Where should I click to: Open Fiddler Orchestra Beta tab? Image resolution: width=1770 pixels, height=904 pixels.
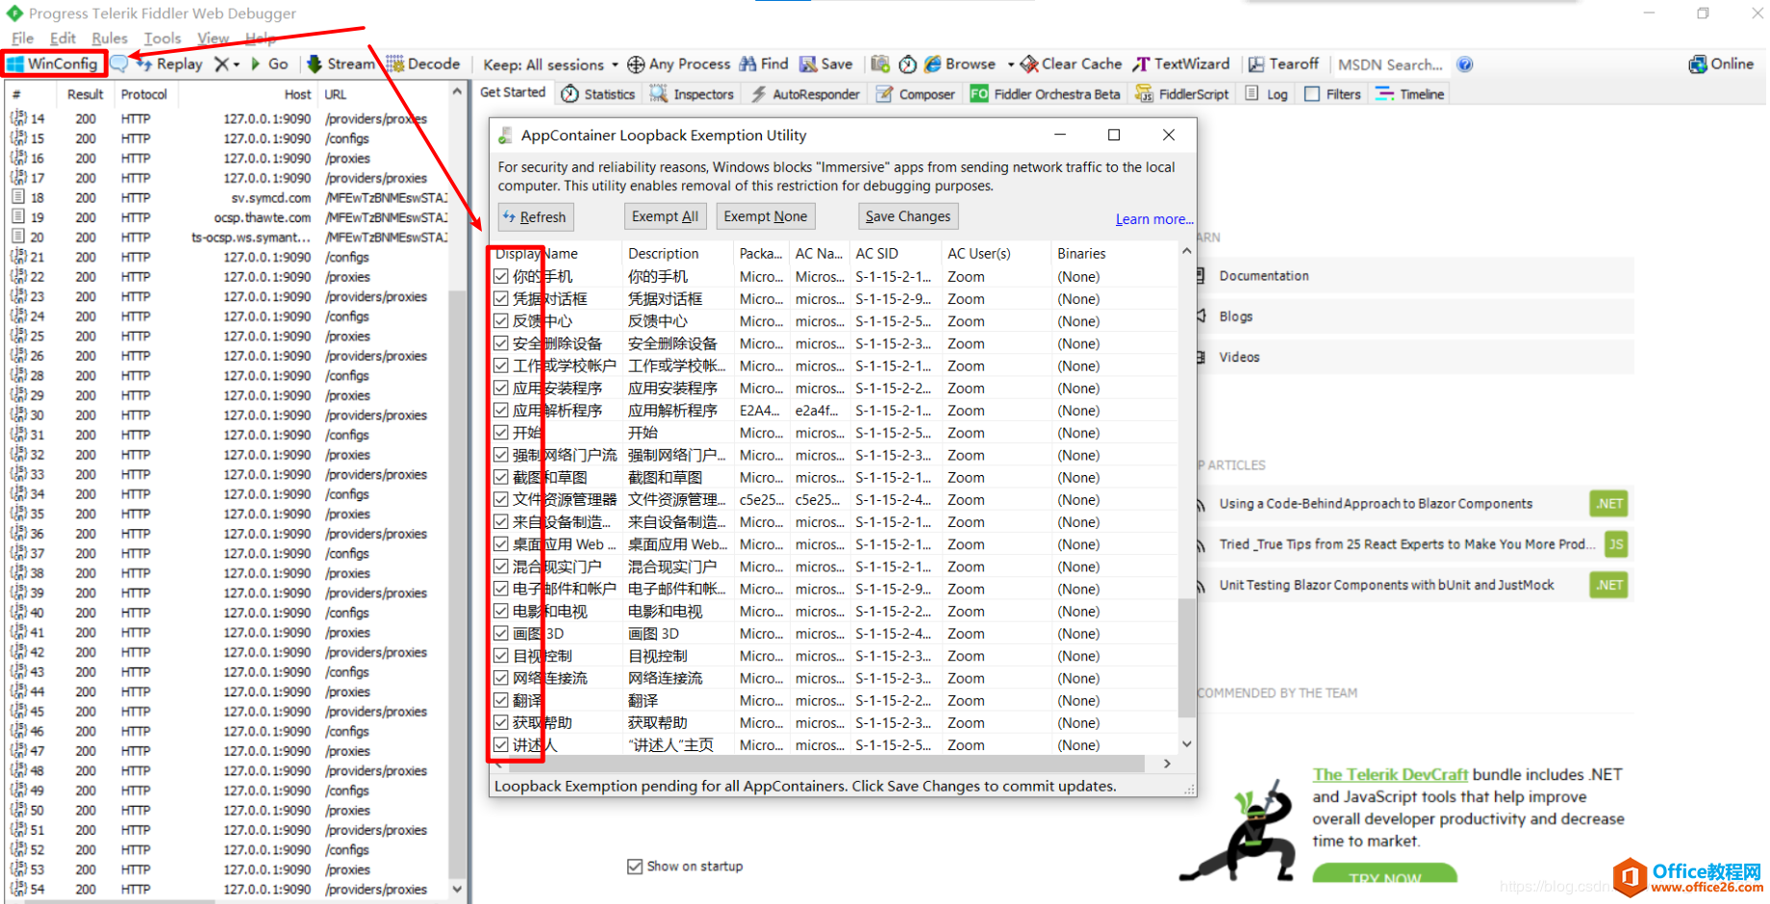coord(1046,94)
